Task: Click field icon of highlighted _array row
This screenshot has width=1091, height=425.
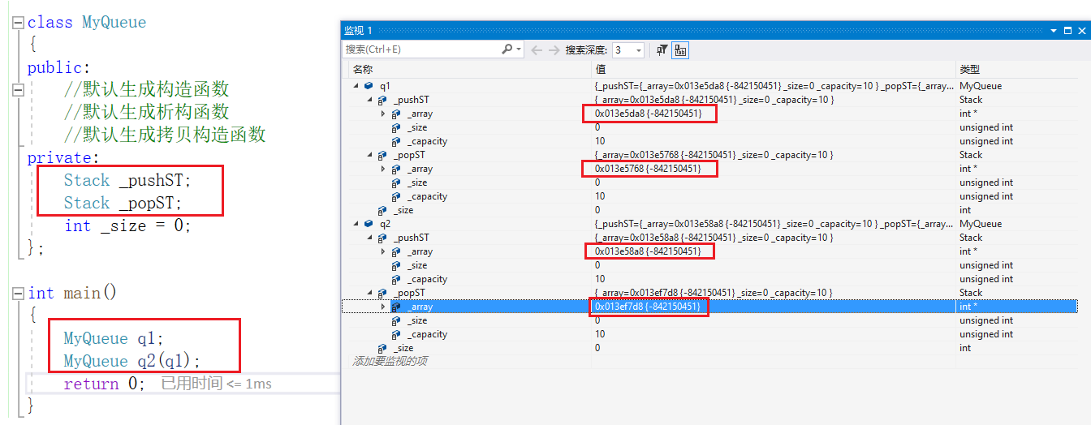Action: click(x=396, y=307)
